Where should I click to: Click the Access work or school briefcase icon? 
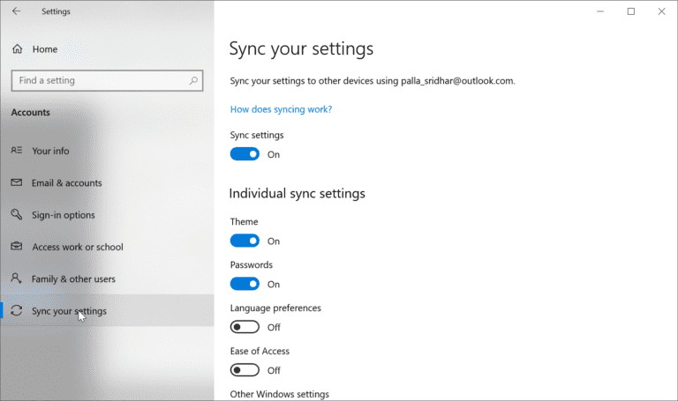click(16, 247)
